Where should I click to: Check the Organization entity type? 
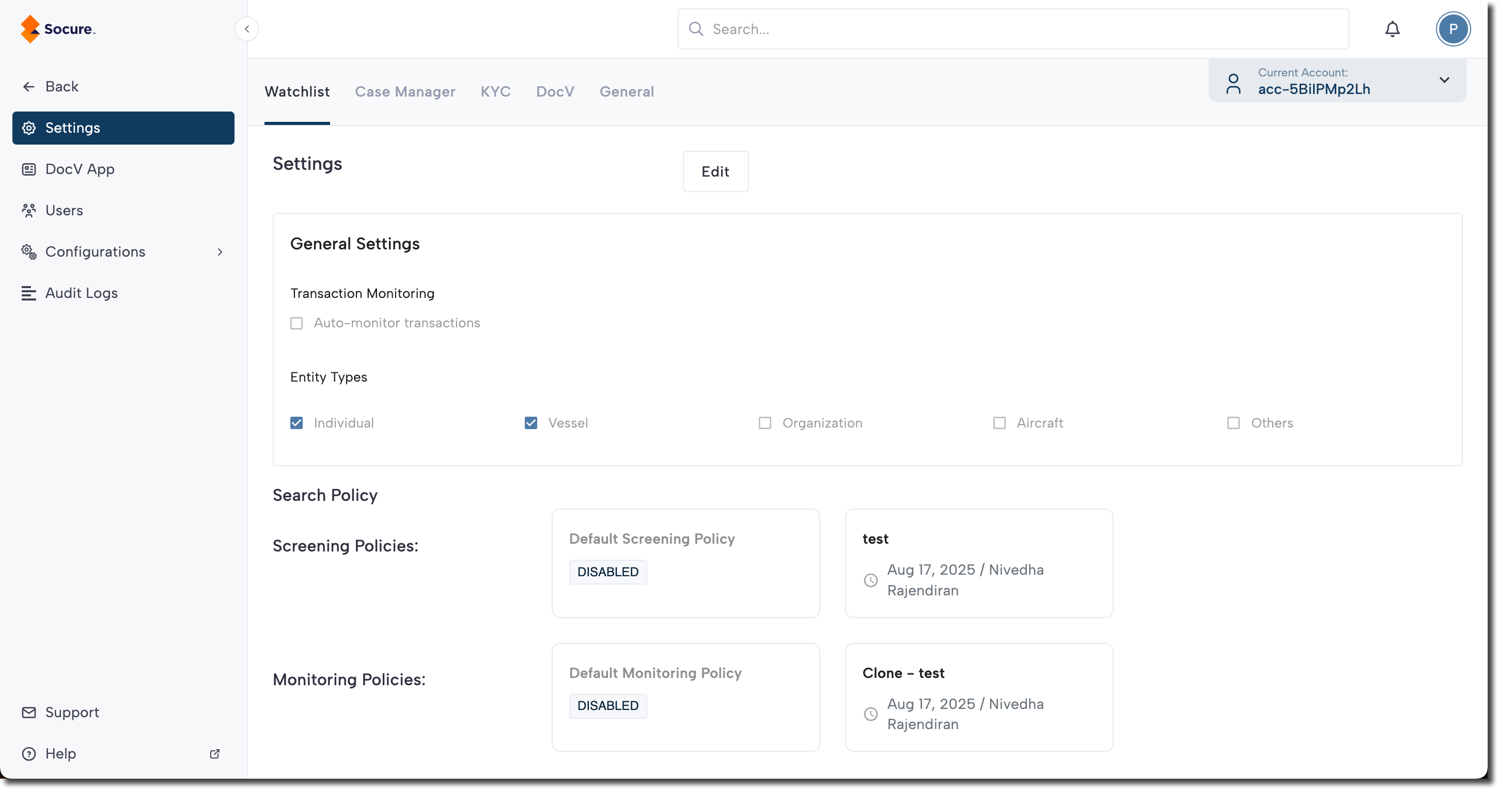point(764,423)
